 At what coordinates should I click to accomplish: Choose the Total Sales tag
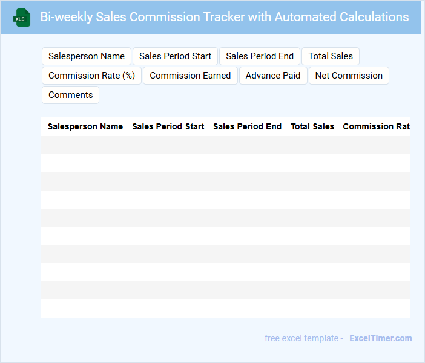(331, 56)
